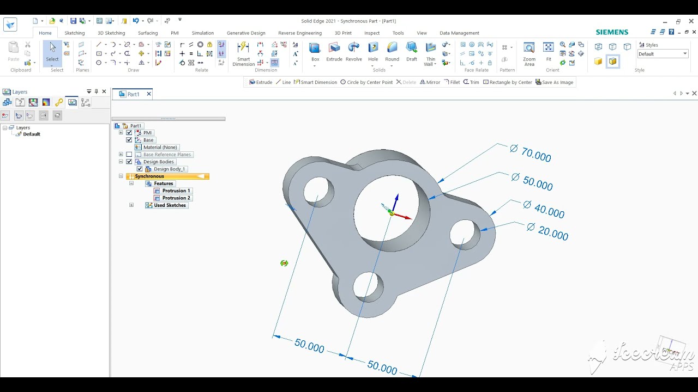The image size is (698, 392).
Task: Switch to the PMI ribbon tab
Action: click(x=174, y=33)
